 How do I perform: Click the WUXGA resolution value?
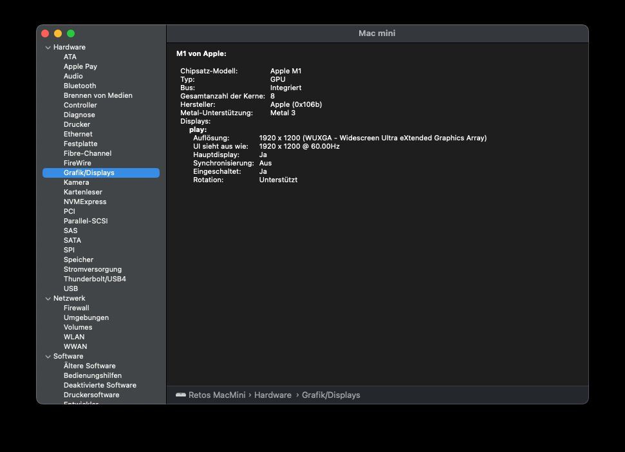click(373, 138)
